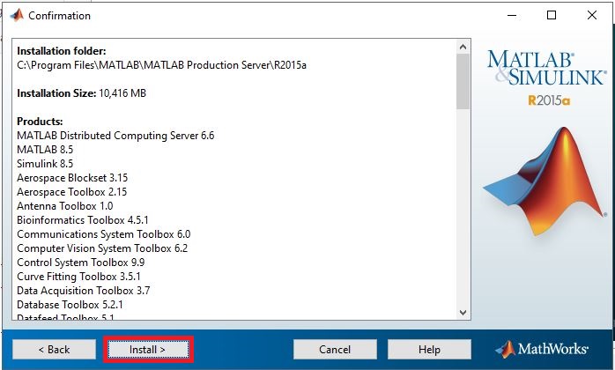
Task: Select MATLAB Distributed Computing Server 6.6 line
Action: point(115,136)
